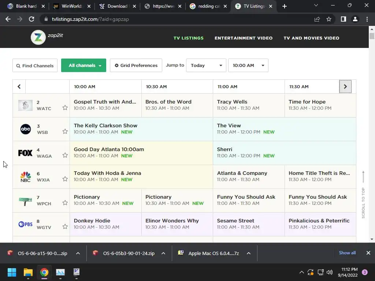Click the zap2it logo
Viewport: 375px width, 281px height.
pos(47,37)
